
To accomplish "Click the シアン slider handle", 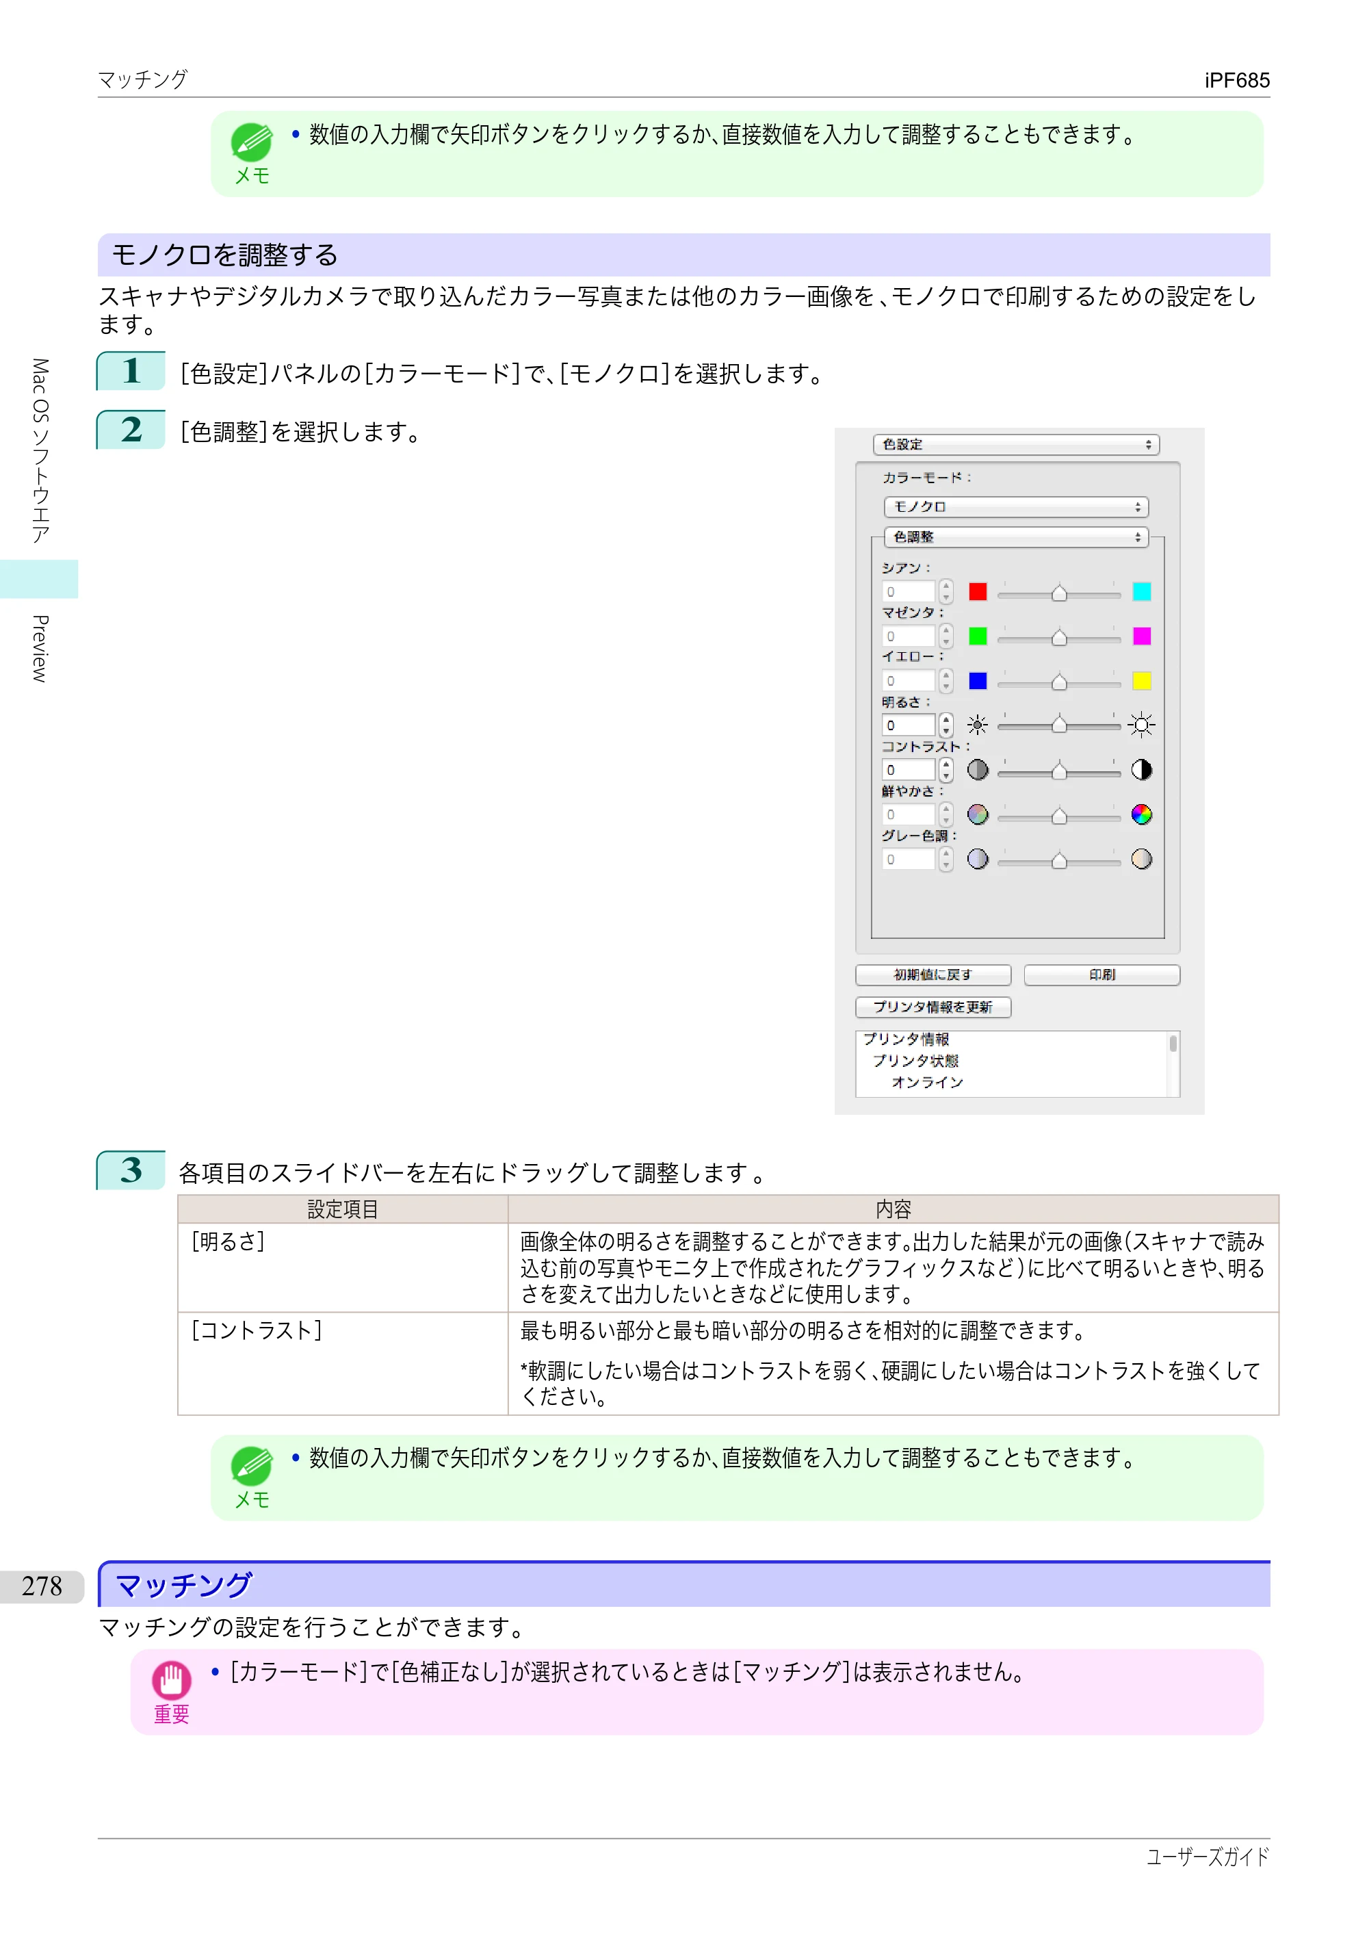I will (x=1059, y=593).
